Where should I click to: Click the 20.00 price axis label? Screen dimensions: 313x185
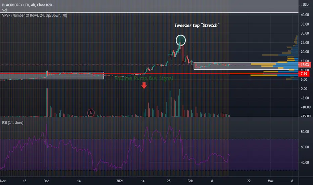305,51
